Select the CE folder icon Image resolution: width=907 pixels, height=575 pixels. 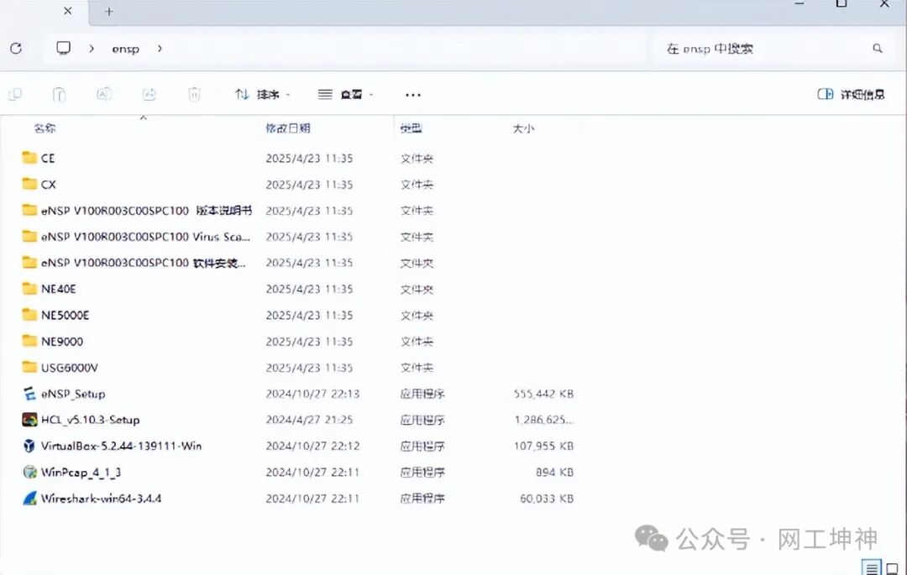coord(29,158)
